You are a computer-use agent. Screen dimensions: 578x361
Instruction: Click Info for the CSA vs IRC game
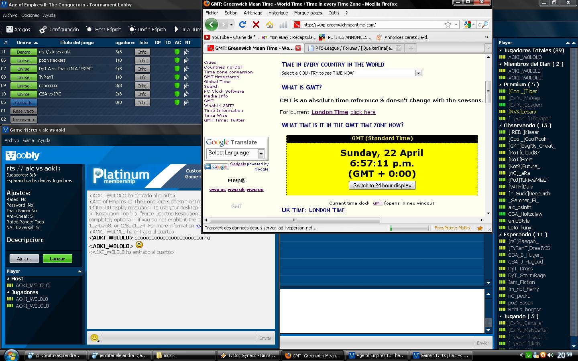[142, 94]
